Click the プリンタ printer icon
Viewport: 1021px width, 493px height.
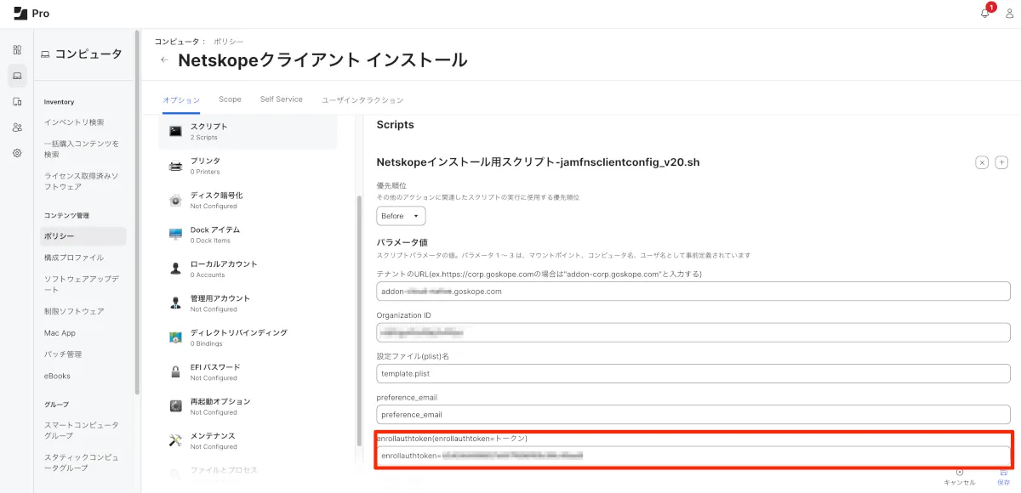pyautogui.click(x=175, y=166)
